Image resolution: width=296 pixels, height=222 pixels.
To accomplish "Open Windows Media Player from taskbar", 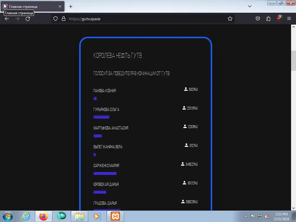I will (x=97, y=216).
